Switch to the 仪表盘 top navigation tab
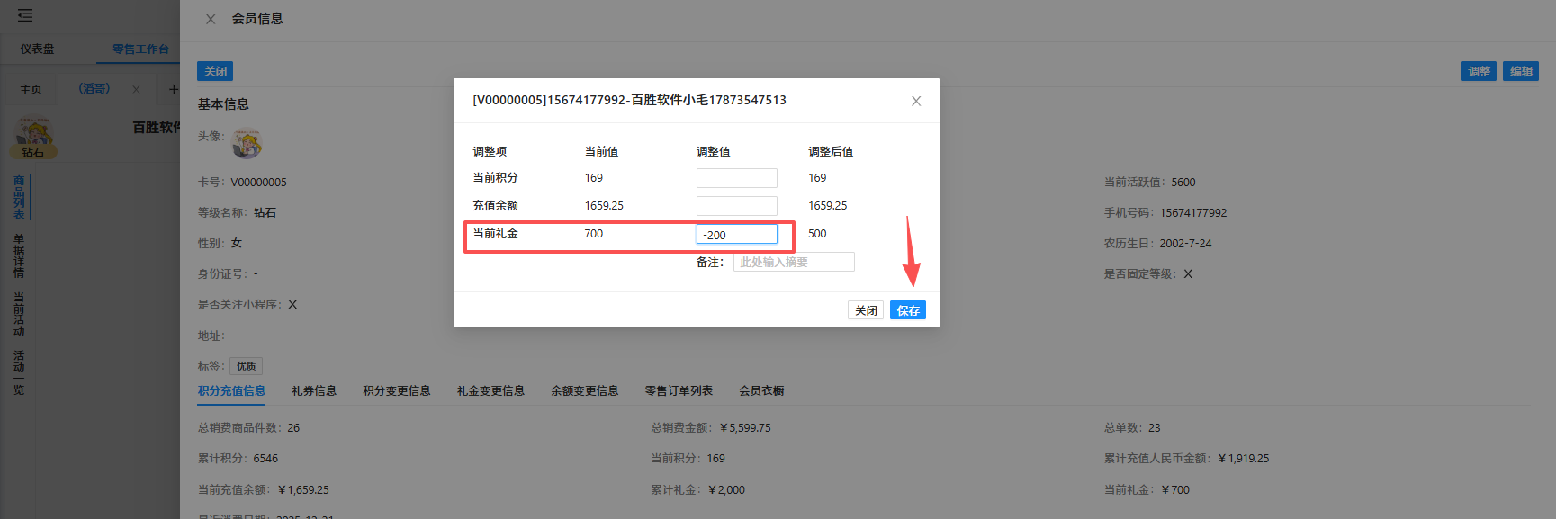This screenshot has height=519, width=1556. 38,49
